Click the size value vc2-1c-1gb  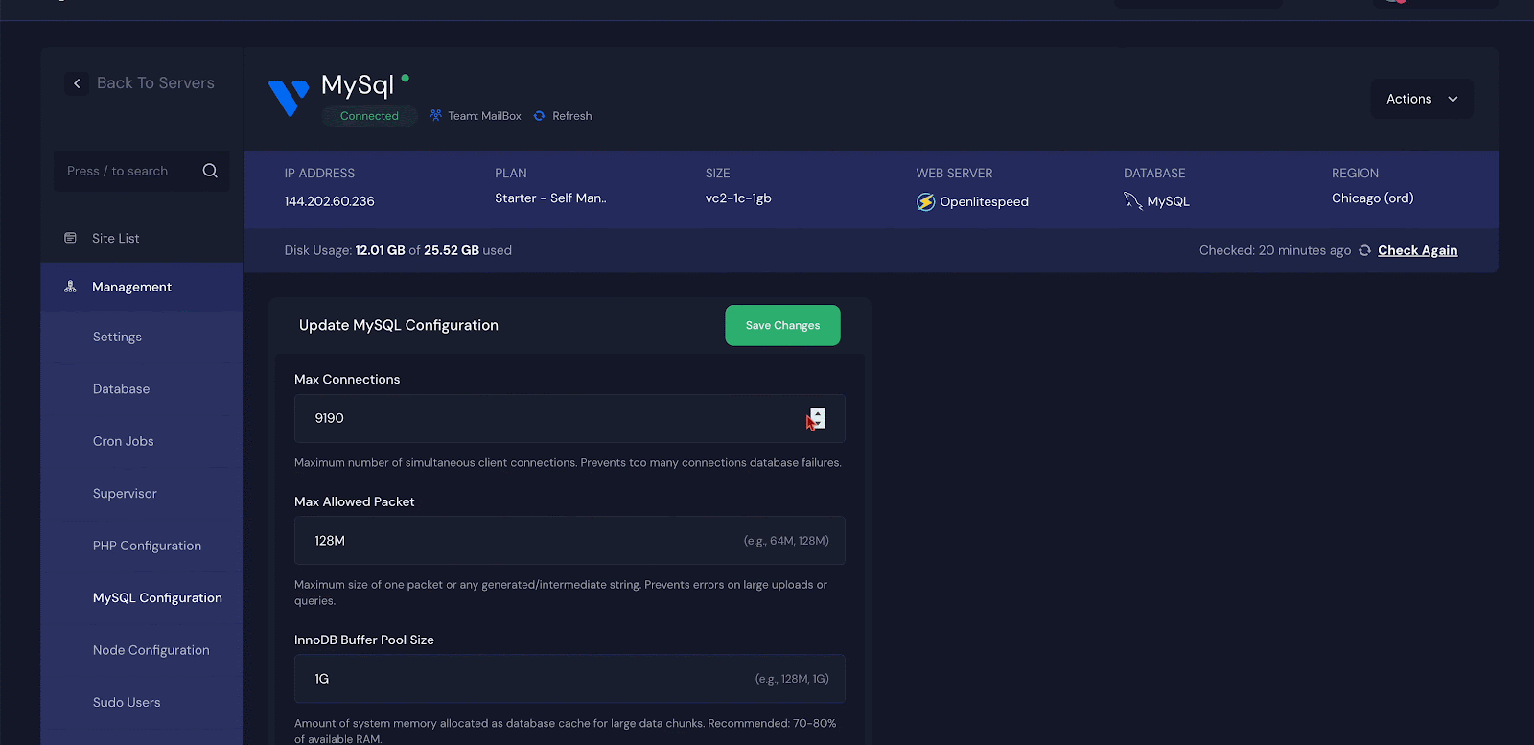[738, 198]
